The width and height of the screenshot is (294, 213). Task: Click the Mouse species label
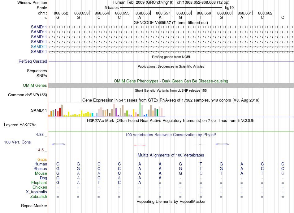point(41,173)
